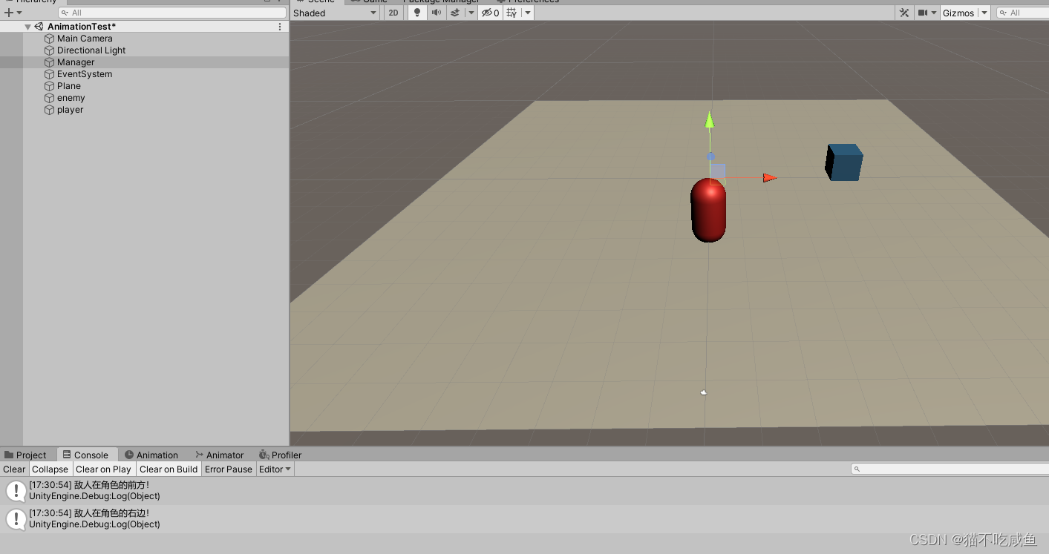The height and width of the screenshot is (554, 1049).
Task: Open the scene camera dropdown arrow
Action: [934, 13]
